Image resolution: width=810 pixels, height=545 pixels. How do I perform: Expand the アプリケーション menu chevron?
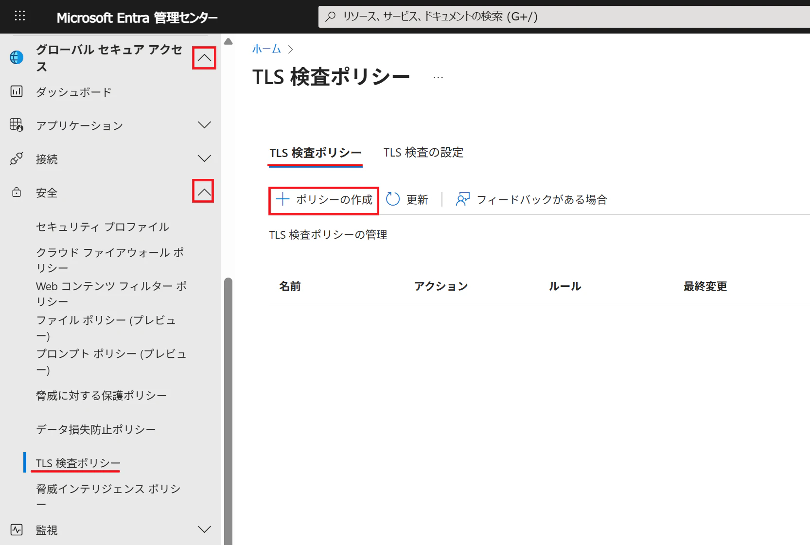click(204, 125)
